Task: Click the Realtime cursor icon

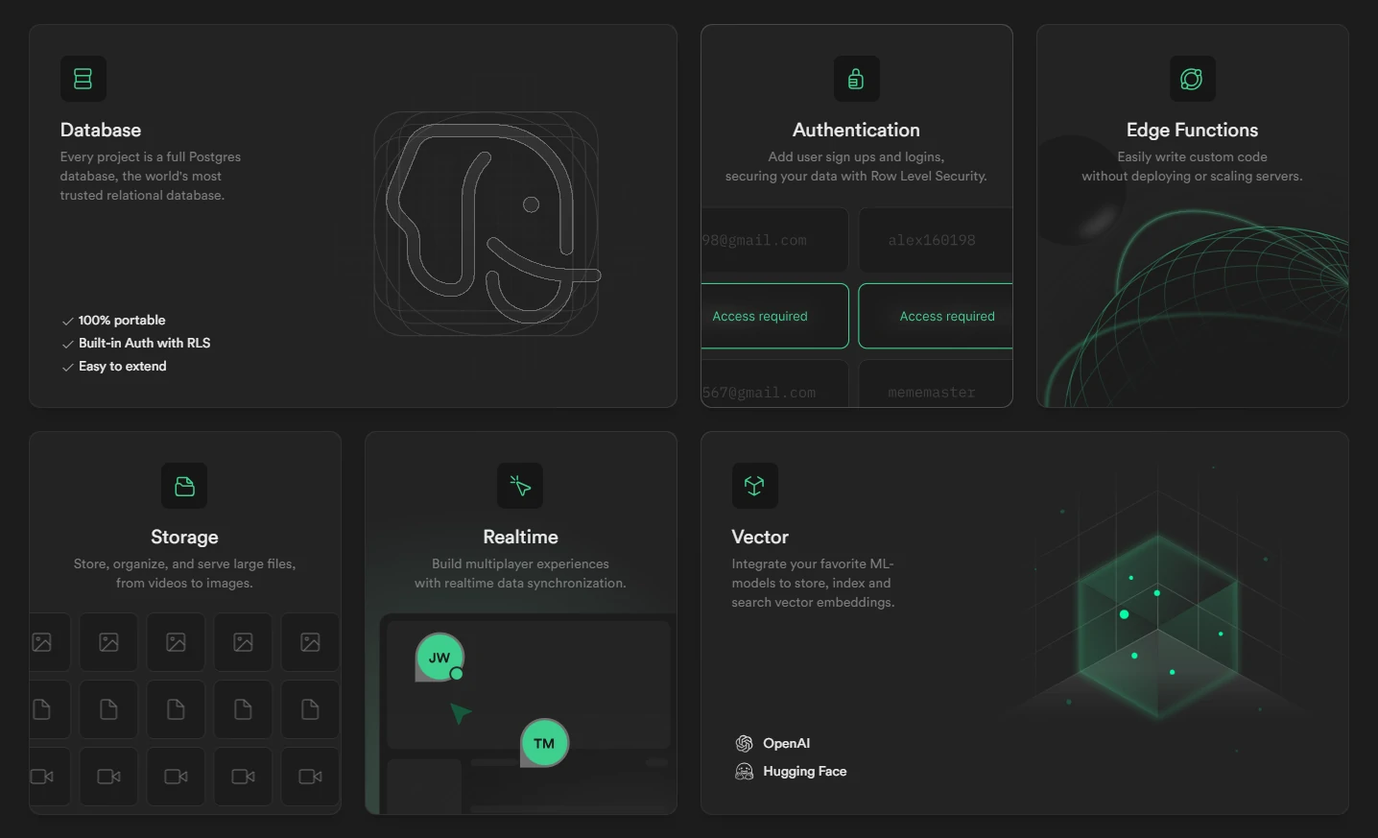Action: point(520,487)
